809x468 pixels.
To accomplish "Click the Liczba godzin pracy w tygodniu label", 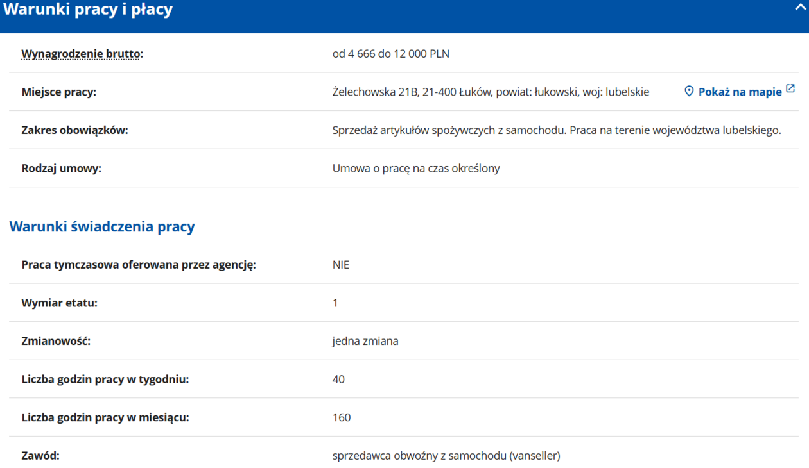I will (x=105, y=380).
